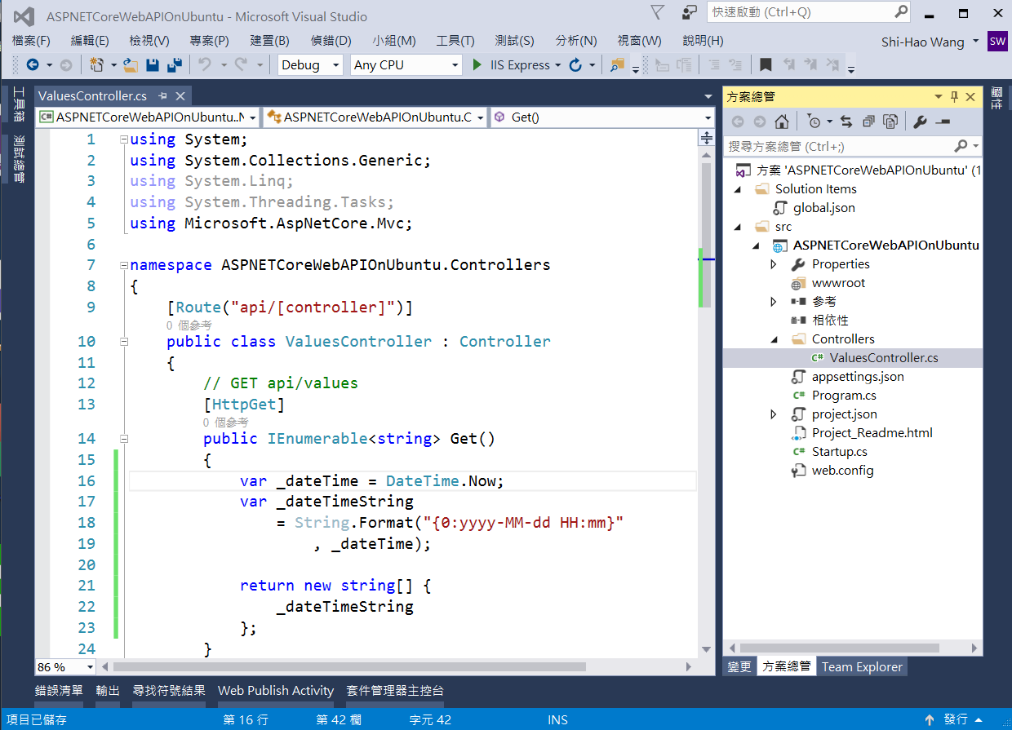Select web.config in Solution Explorer
The image size is (1012, 730).
[x=842, y=471]
